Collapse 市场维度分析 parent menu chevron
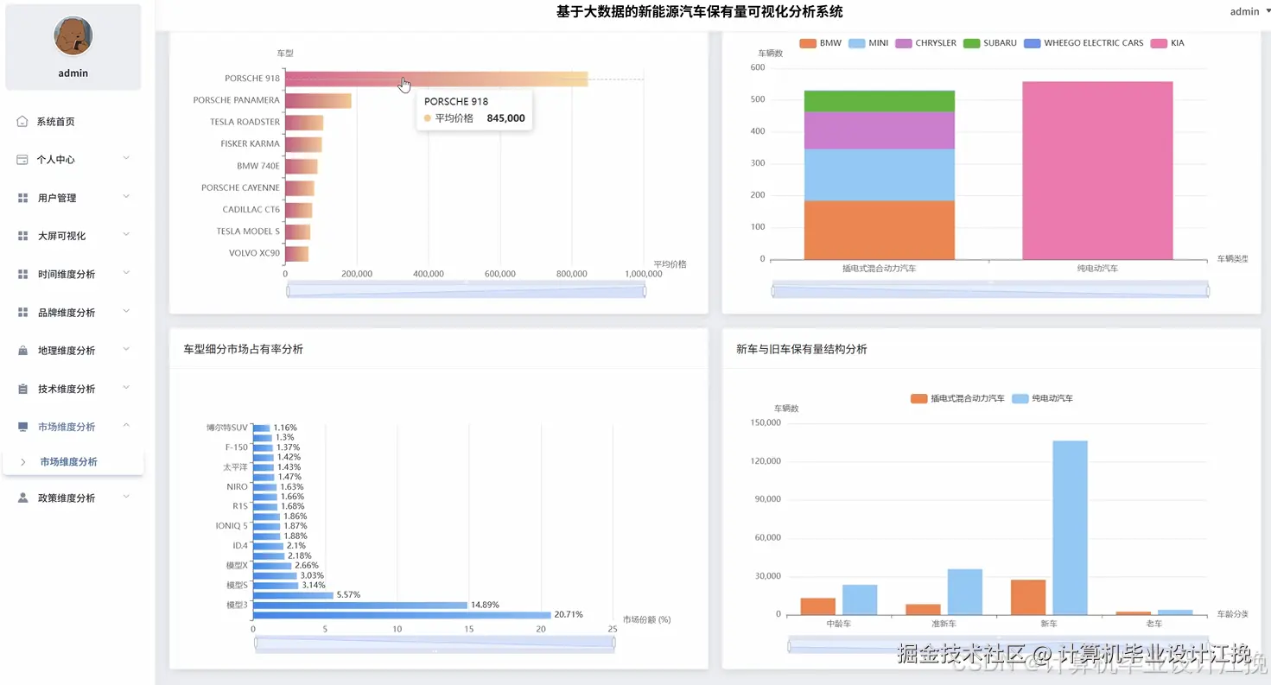This screenshot has height=685, width=1271. point(126,426)
